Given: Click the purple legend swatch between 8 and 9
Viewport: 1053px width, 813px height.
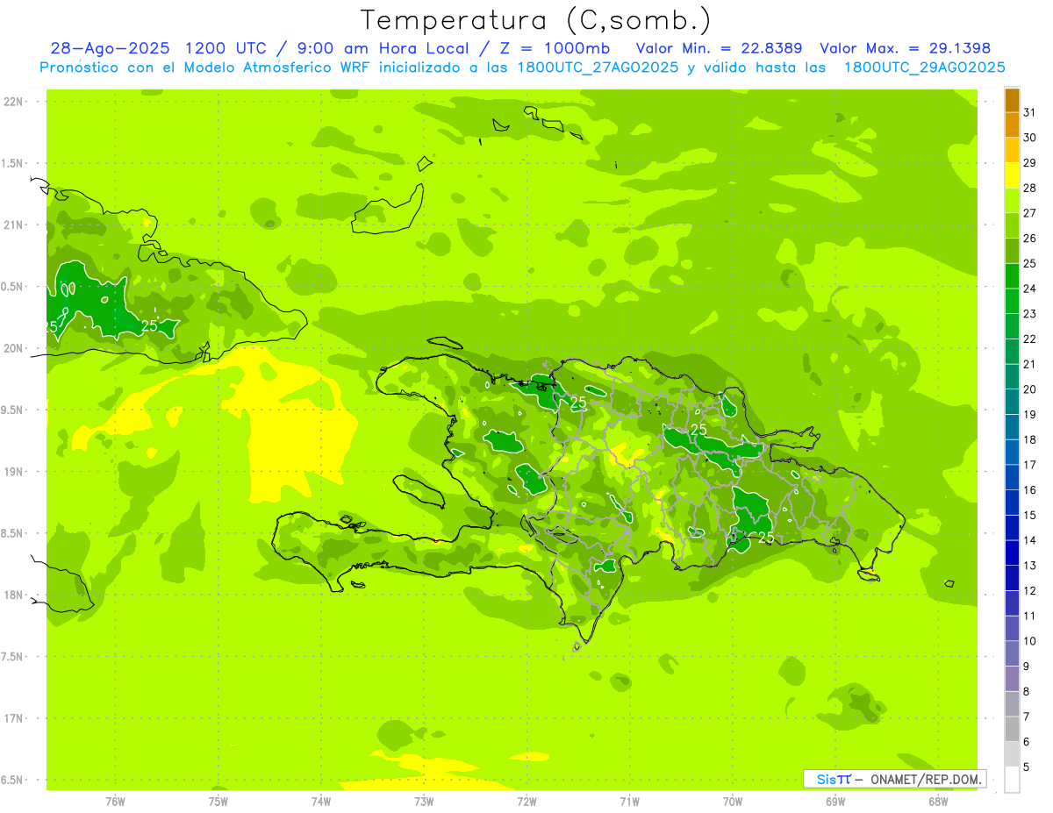Looking at the screenshot, I should (x=1012, y=679).
